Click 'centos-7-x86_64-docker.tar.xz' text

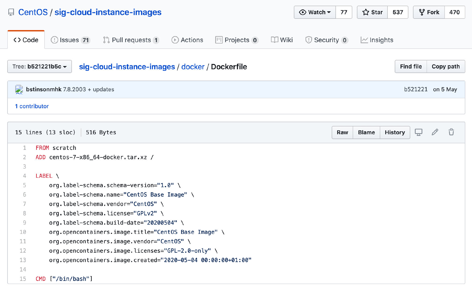98,157
